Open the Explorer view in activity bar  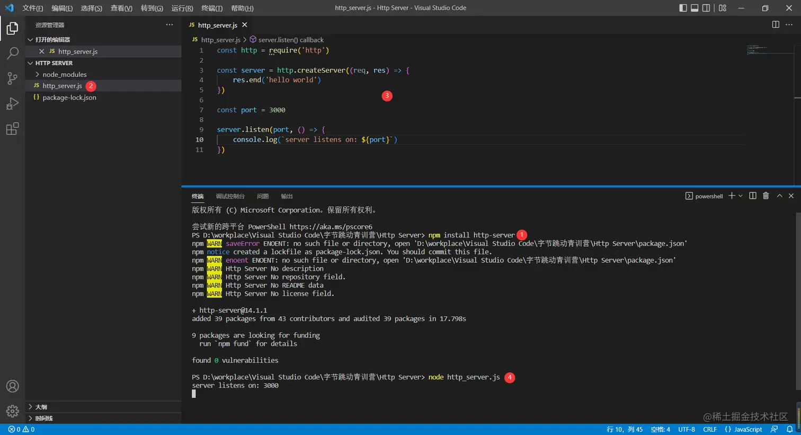pos(12,28)
